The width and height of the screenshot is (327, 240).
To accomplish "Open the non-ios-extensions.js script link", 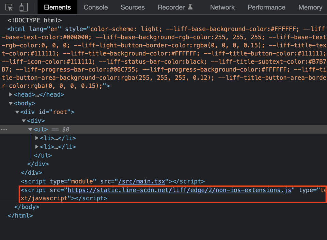I will pos(180,190).
